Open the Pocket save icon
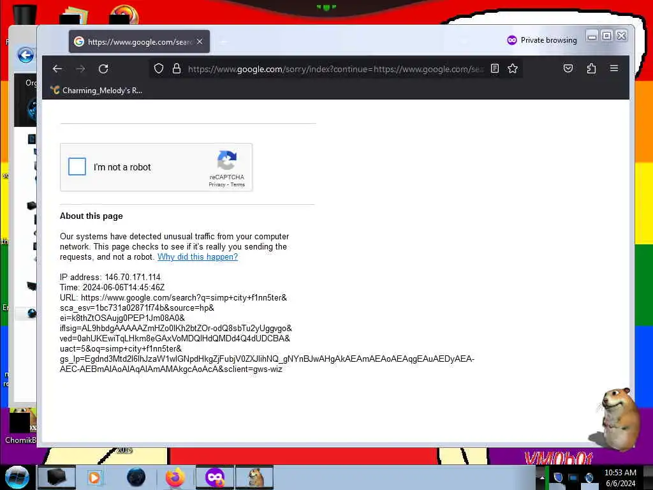The width and height of the screenshot is (653, 490). coord(568,68)
